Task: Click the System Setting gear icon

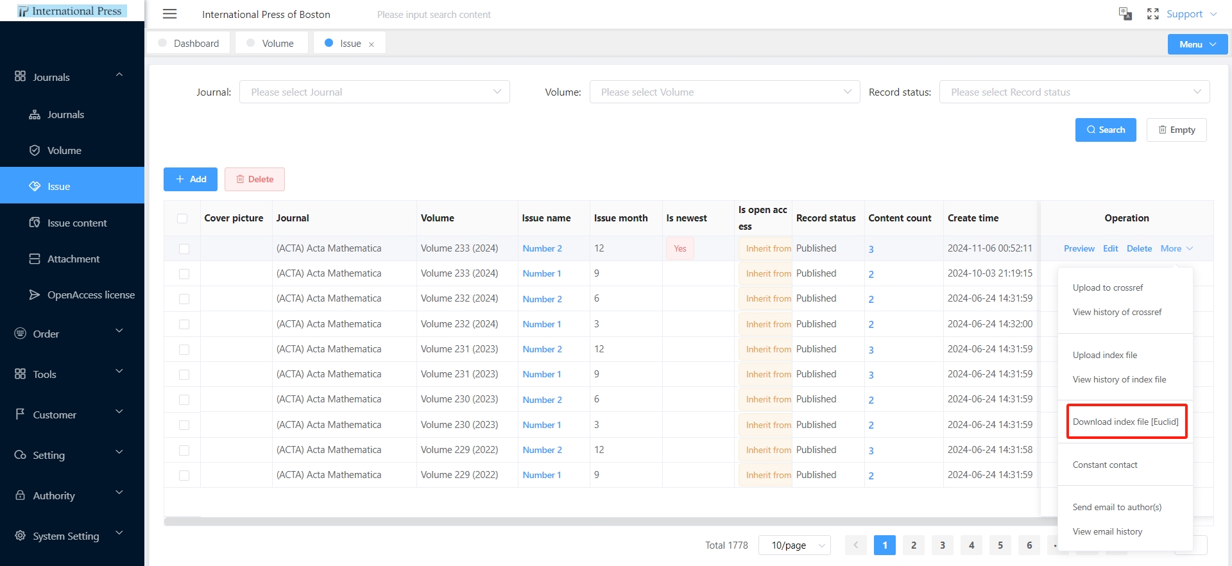Action: (21, 536)
